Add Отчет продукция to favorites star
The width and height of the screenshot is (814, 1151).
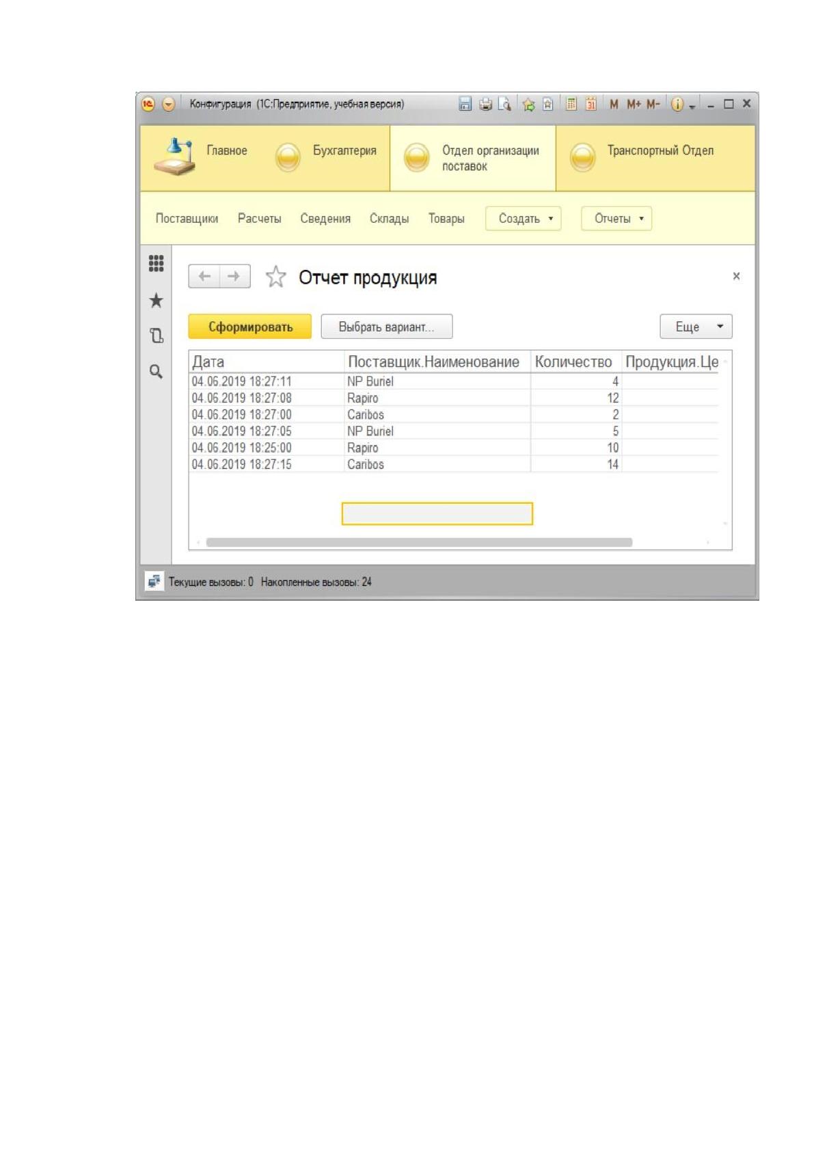(x=275, y=277)
